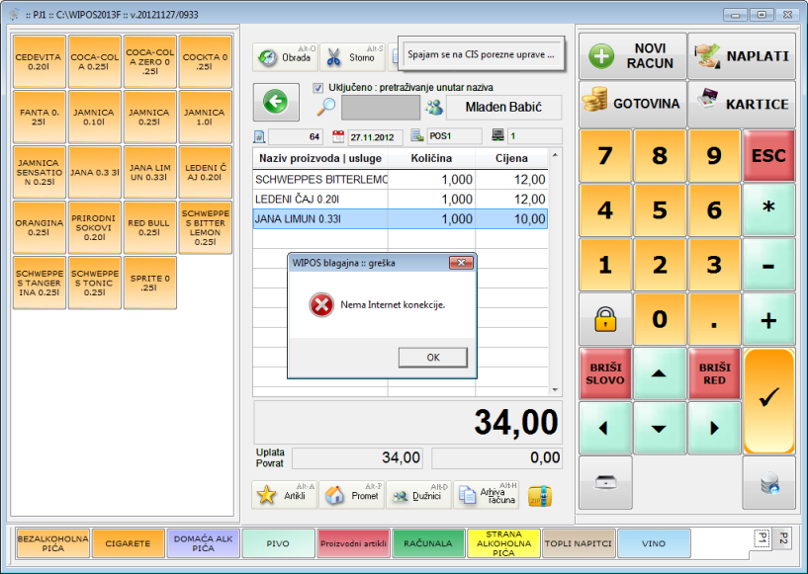Open the cash drawer icon button

[604, 482]
